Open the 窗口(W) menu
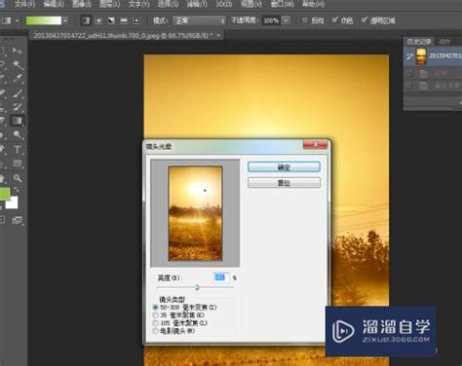The width and height of the screenshot is (462, 366). (x=282, y=4)
